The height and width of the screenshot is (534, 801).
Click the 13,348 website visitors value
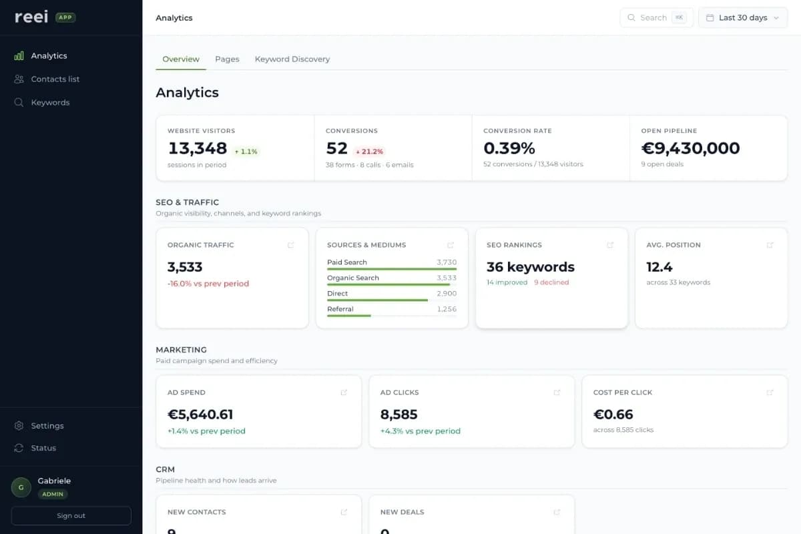point(198,148)
